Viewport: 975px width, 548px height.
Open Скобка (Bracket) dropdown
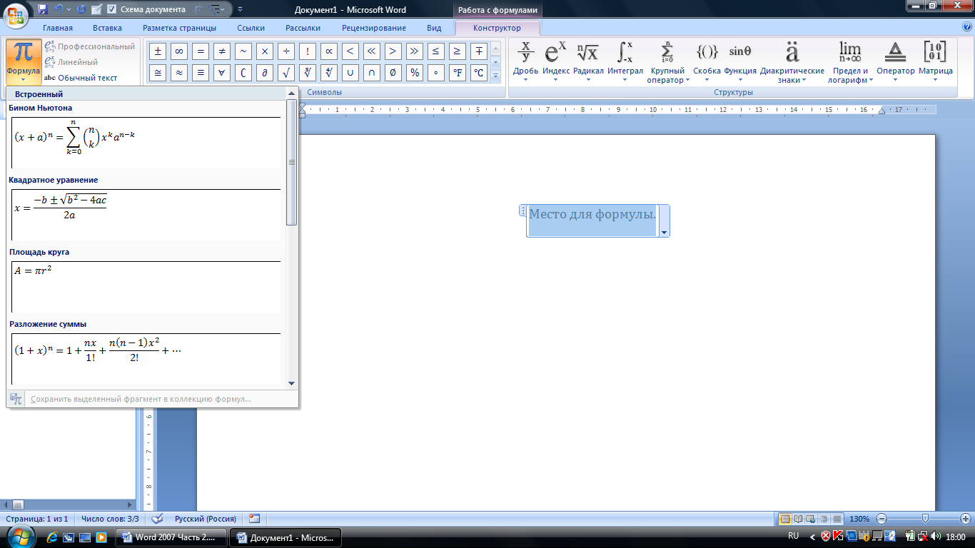click(x=707, y=61)
